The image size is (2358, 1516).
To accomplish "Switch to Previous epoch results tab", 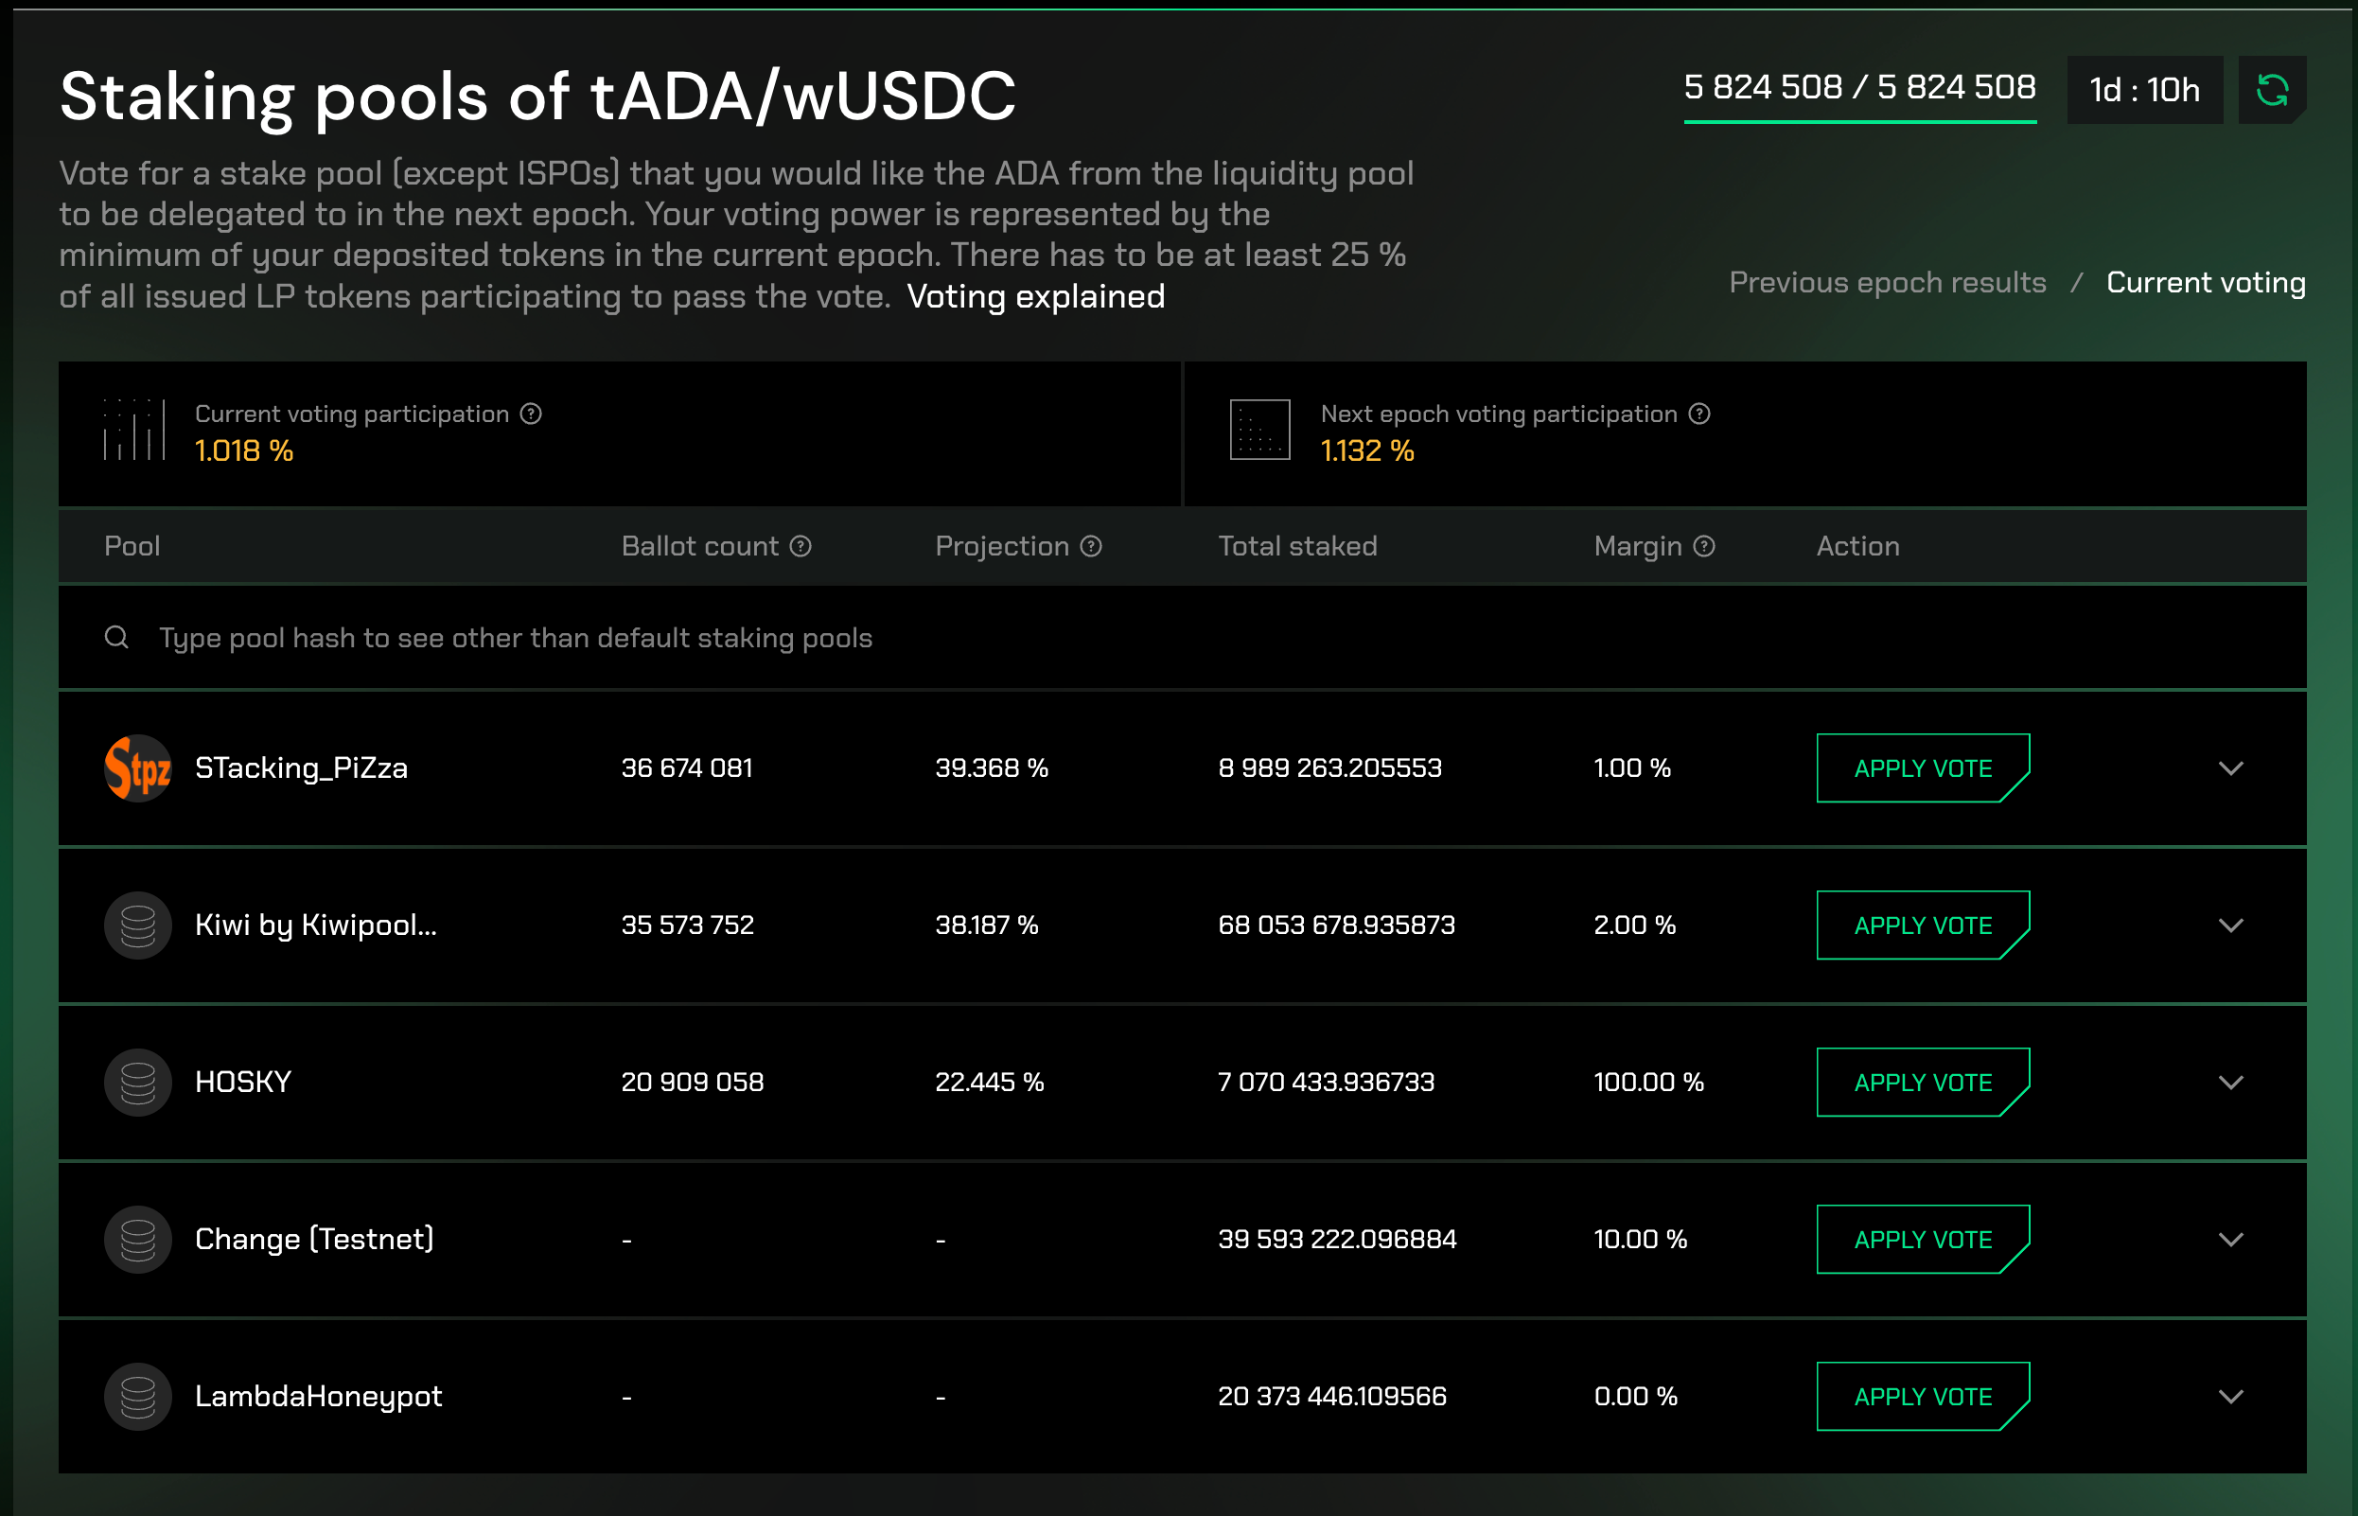I will [x=1888, y=283].
